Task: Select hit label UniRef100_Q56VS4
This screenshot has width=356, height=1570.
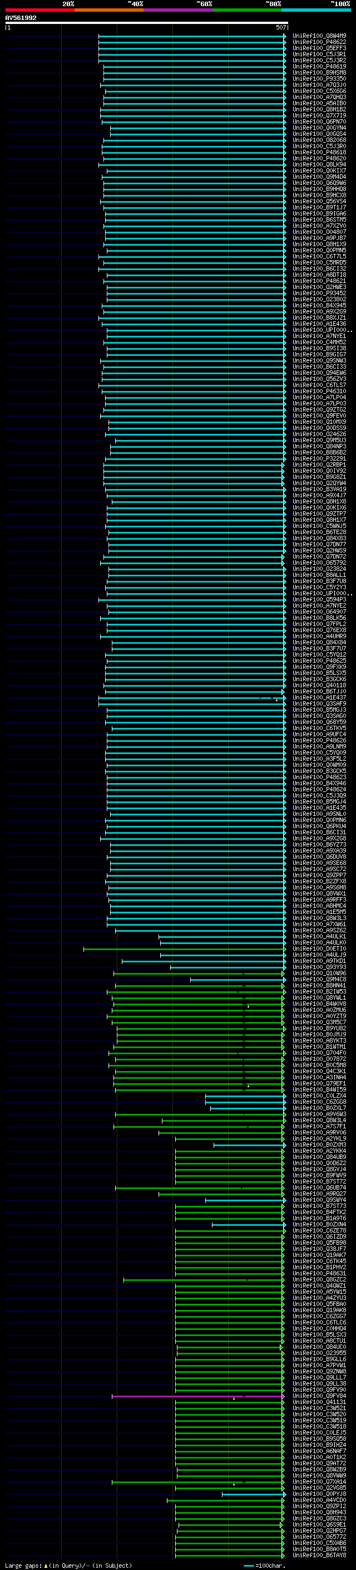Action: point(319,201)
